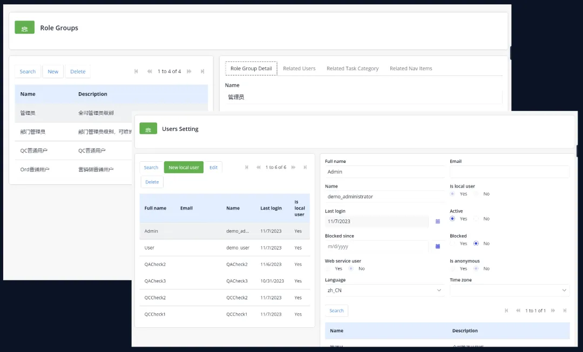The image size is (583, 352).
Task: Go to previous page in Role Groups list
Action: (x=150, y=71)
